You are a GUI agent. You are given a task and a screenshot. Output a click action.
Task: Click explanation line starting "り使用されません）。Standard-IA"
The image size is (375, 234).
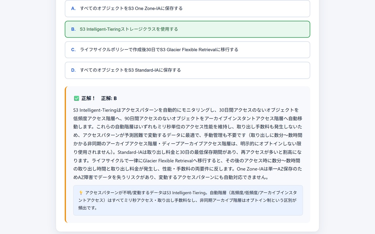(187, 152)
